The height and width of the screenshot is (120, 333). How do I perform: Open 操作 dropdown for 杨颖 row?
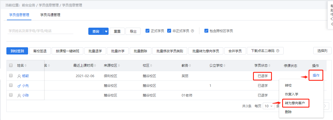[316, 75]
